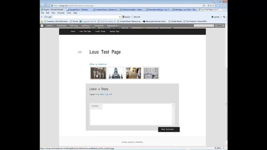
Task: Click the Stop (X) icon in address bar
Action: [213, 5]
